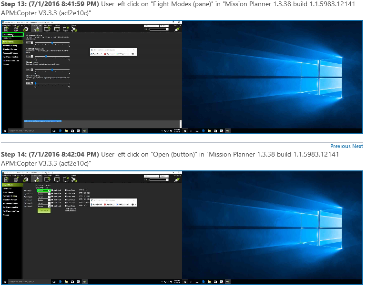Open Edge on left taskbar in Step 13 screenshot
The image size is (366, 287).
tap(60, 131)
